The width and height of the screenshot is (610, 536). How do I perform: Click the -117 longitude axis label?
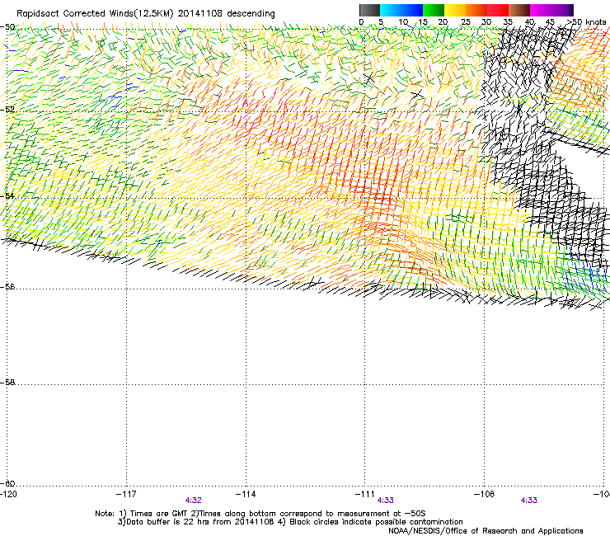pos(126,494)
